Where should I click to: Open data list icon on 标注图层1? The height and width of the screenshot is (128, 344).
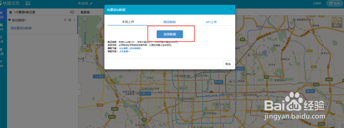(x=70, y=20)
